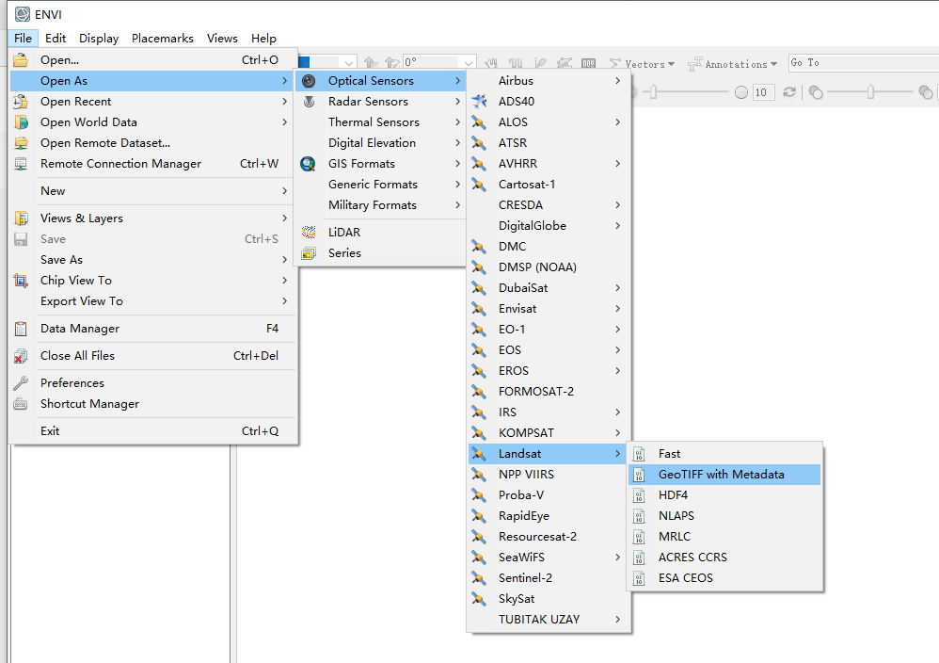Click the File menu
939x663 pixels.
click(24, 39)
